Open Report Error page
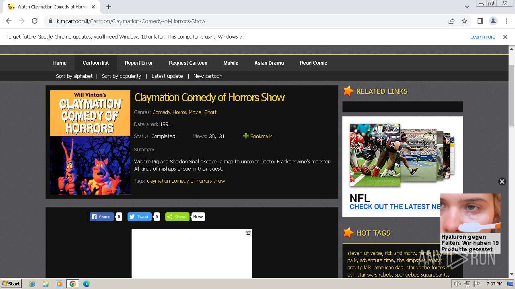The width and height of the screenshot is (515, 289). click(139, 63)
